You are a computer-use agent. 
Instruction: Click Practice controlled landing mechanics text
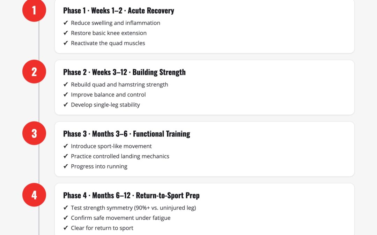pos(120,156)
